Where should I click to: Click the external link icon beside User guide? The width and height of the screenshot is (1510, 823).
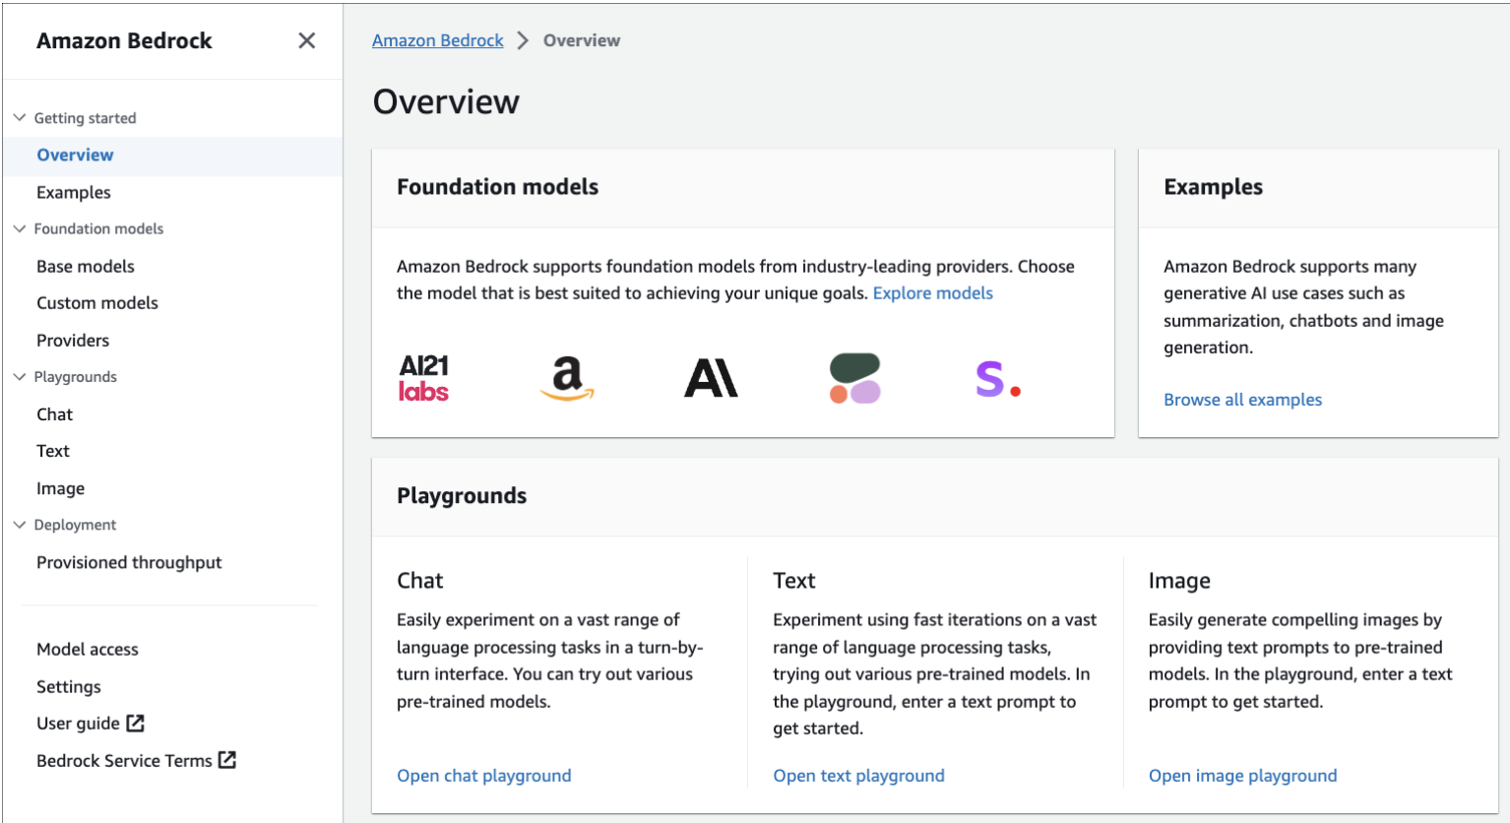coord(136,724)
